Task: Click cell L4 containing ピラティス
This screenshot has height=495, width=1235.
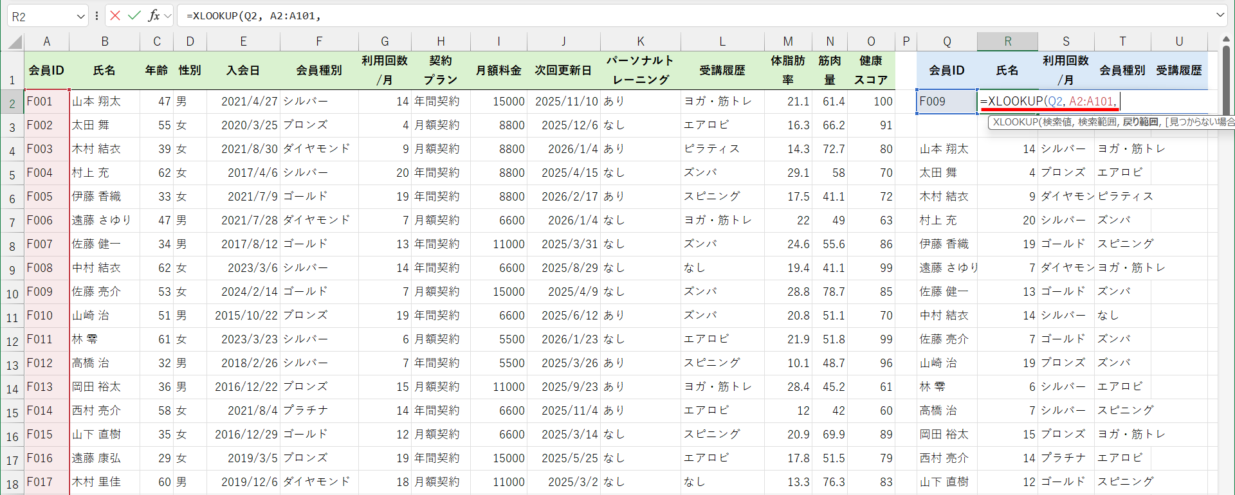Action: 722,149
